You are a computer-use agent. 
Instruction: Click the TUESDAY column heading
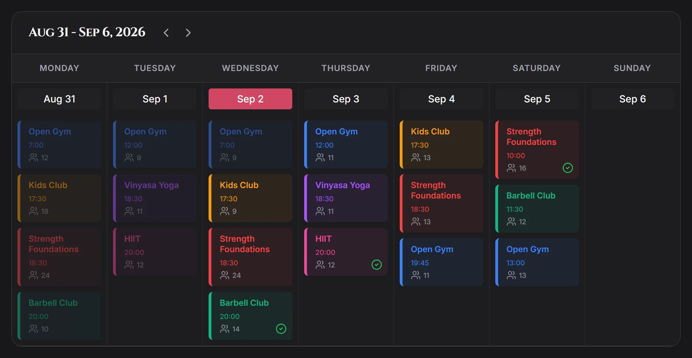(x=155, y=68)
